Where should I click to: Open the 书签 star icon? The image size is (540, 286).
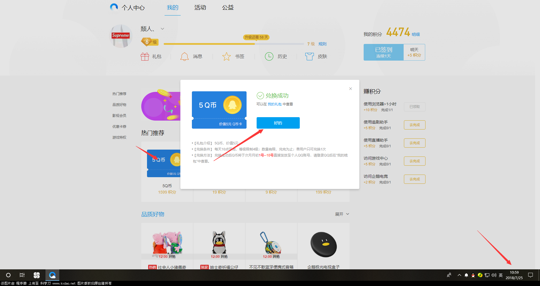tap(226, 57)
